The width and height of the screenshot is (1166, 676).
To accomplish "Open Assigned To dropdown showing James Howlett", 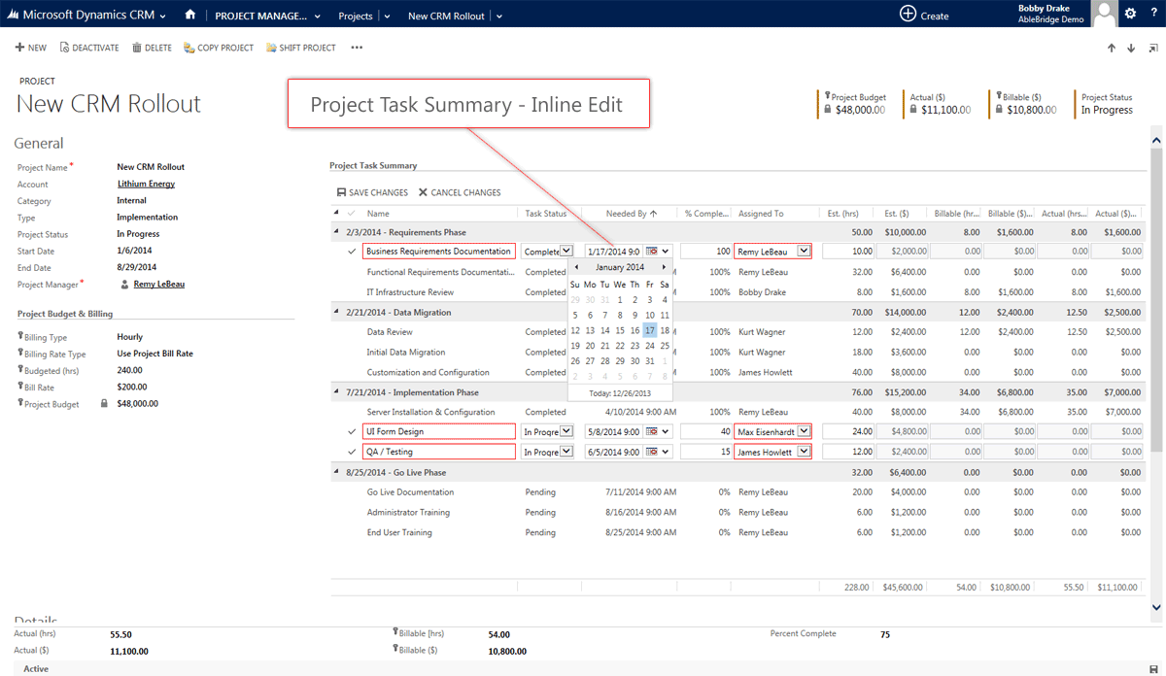I will pos(804,452).
